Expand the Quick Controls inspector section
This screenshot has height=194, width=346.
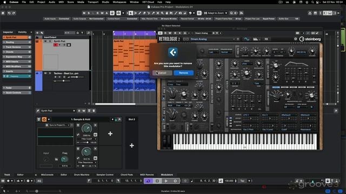click(x=17, y=93)
